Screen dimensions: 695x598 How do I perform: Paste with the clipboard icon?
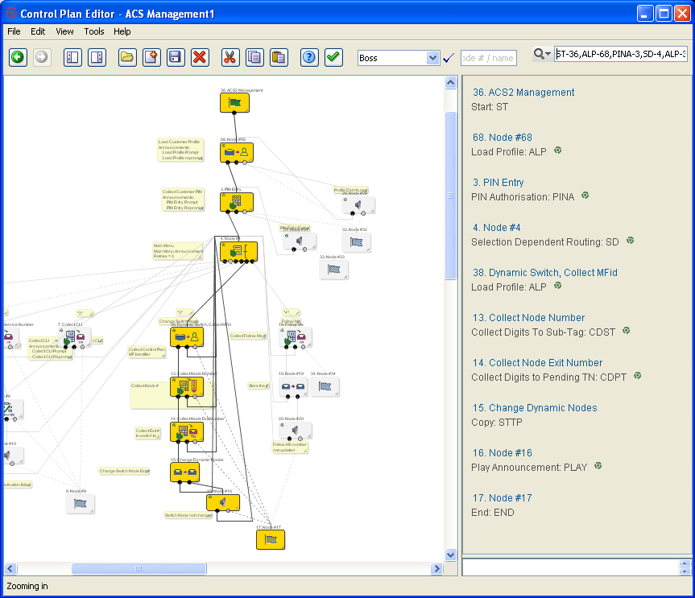pos(279,57)
